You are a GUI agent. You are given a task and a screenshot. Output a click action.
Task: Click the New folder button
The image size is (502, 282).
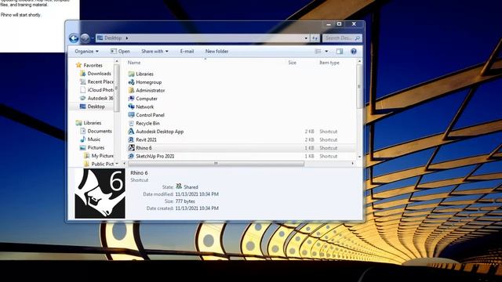point(216,51)
